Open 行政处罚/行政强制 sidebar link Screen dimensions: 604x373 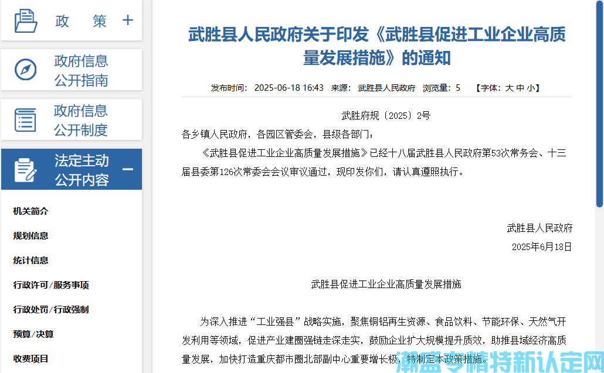tap(51, 310)
